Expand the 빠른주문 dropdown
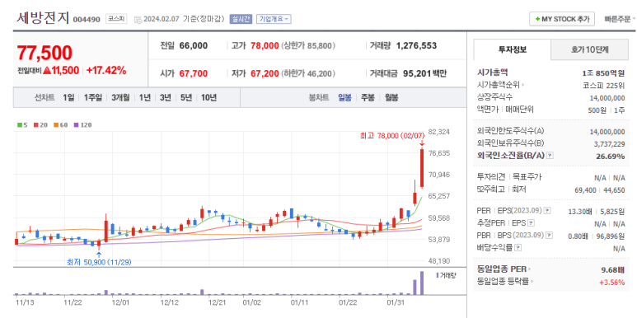 pyautogui.click(x=619, y=19)
